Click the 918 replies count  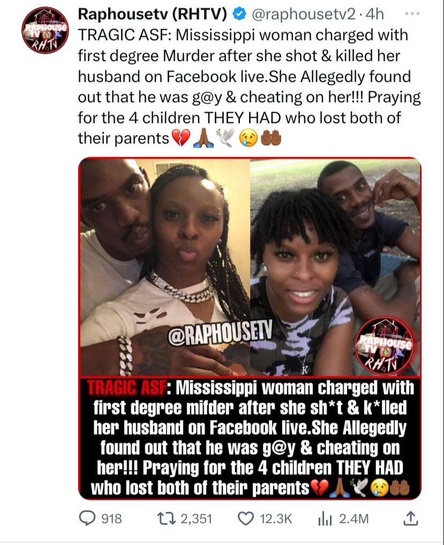tap(111, 519)
